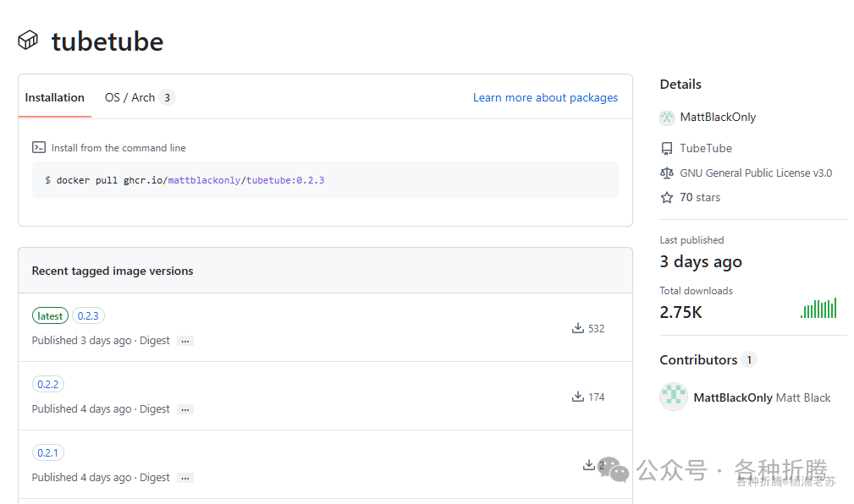854x504 pixels.
Task: Open the 0.2.3 version tag
Action: [x=88, y=315]
